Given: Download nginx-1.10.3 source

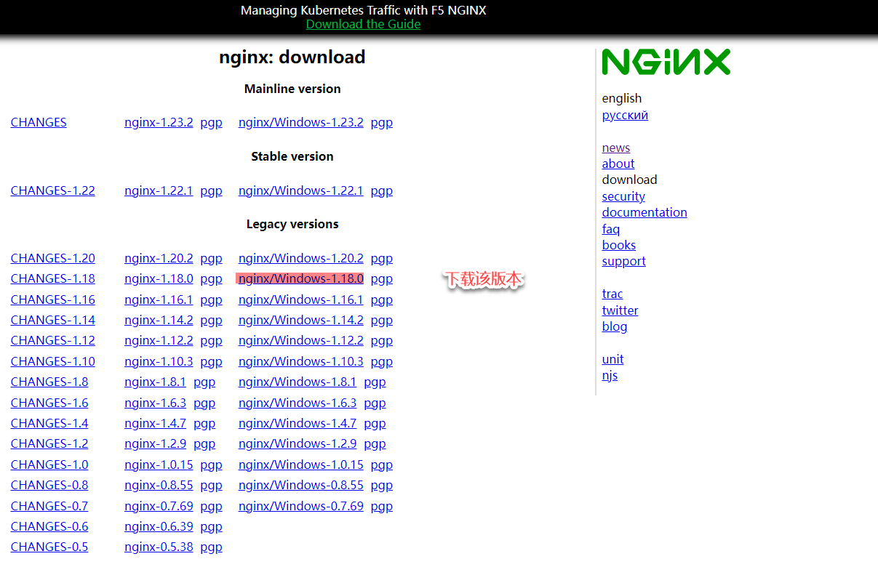Looking at the screenshot, I should [159, 361].
